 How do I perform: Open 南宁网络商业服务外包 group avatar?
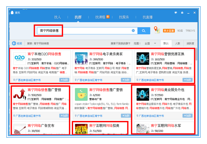pos(143,95)
